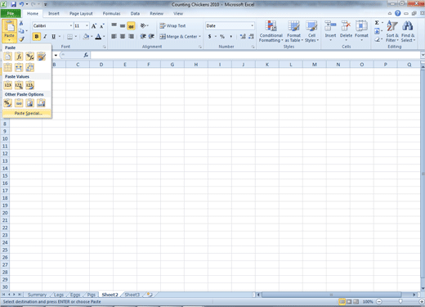Choose the Paste Formulas icon
The width and height of the screenshot is (425, 307).
19,56
